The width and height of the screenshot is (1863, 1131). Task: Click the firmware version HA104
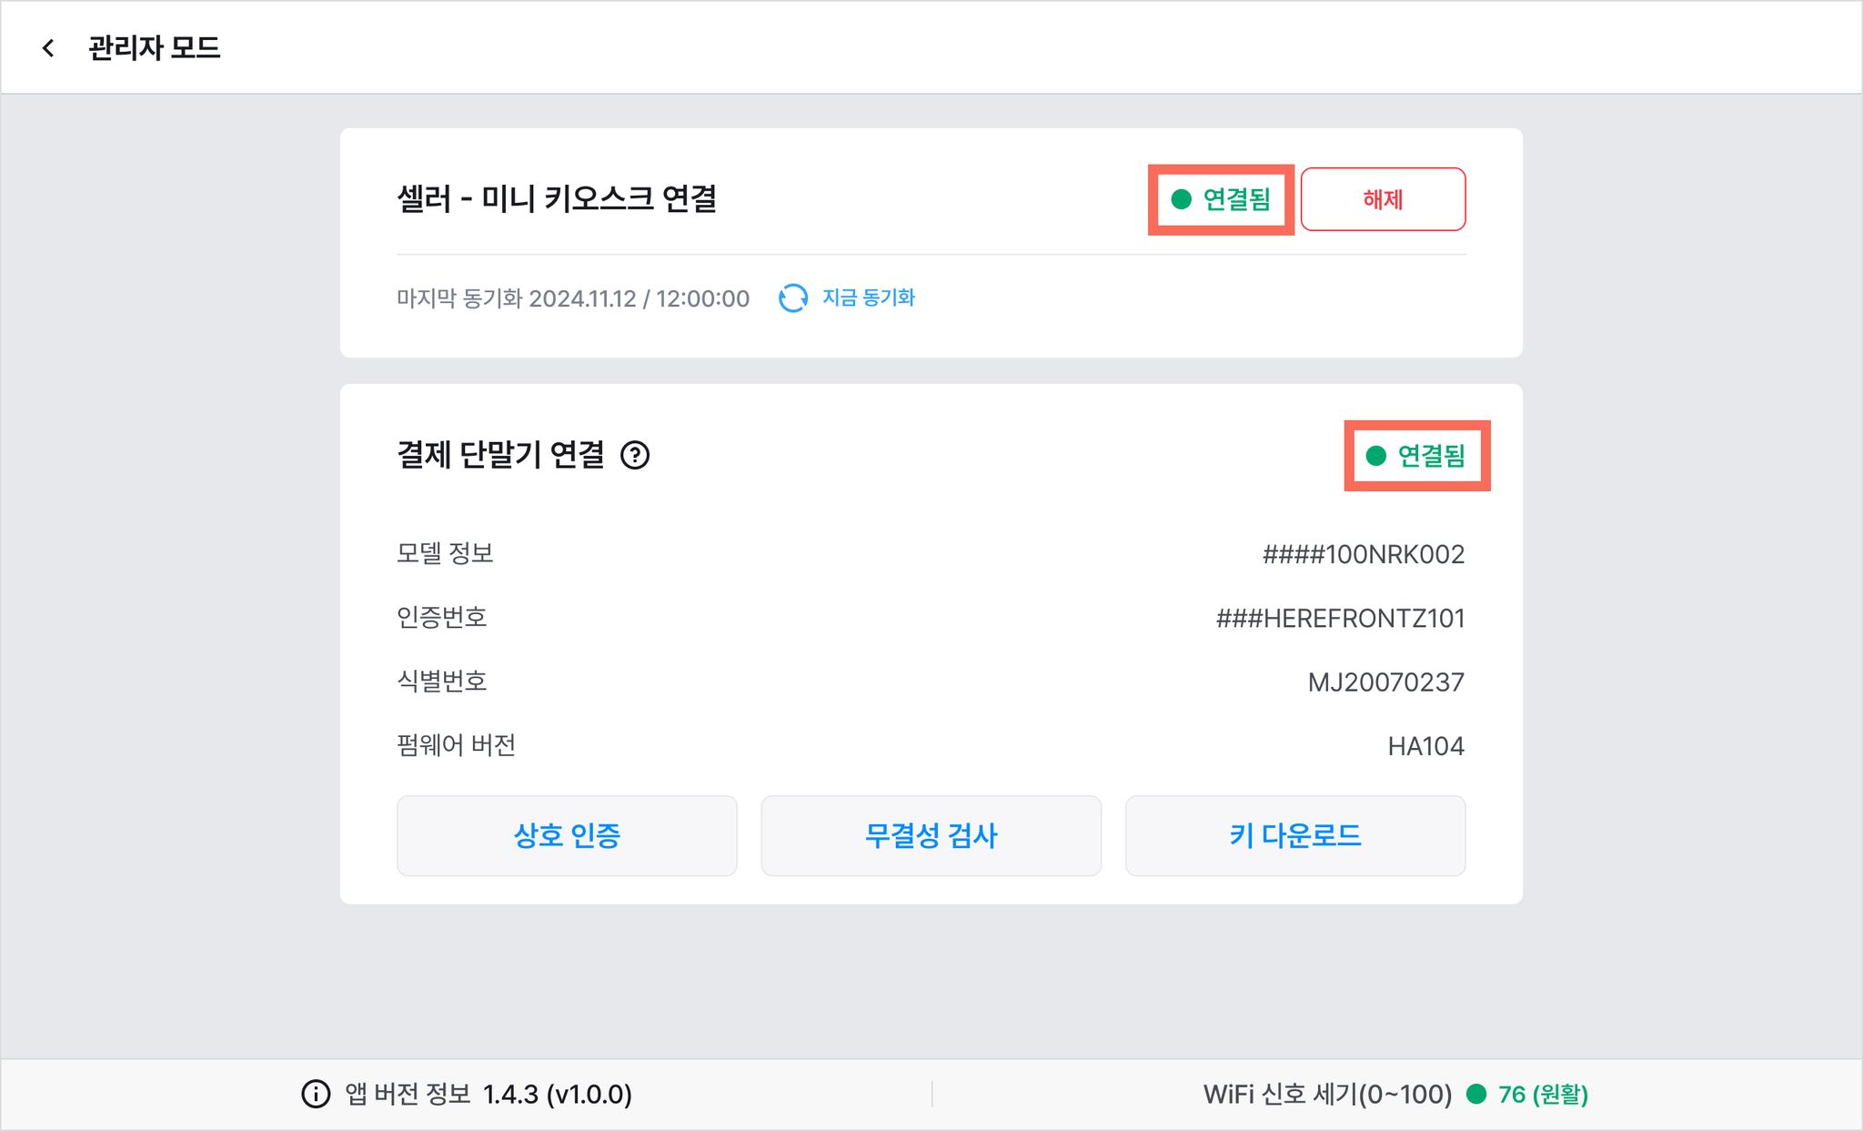point(1426,746)
